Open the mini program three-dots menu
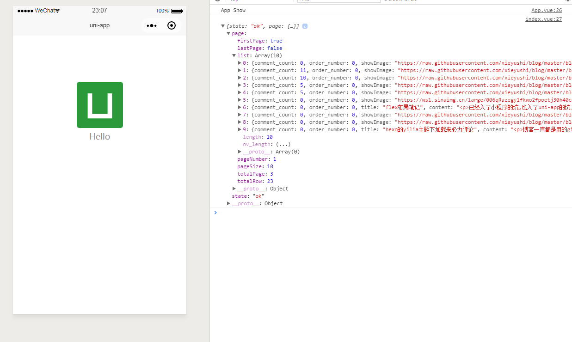This screenshot has height=342, width=572. click(x=152, y=25)
